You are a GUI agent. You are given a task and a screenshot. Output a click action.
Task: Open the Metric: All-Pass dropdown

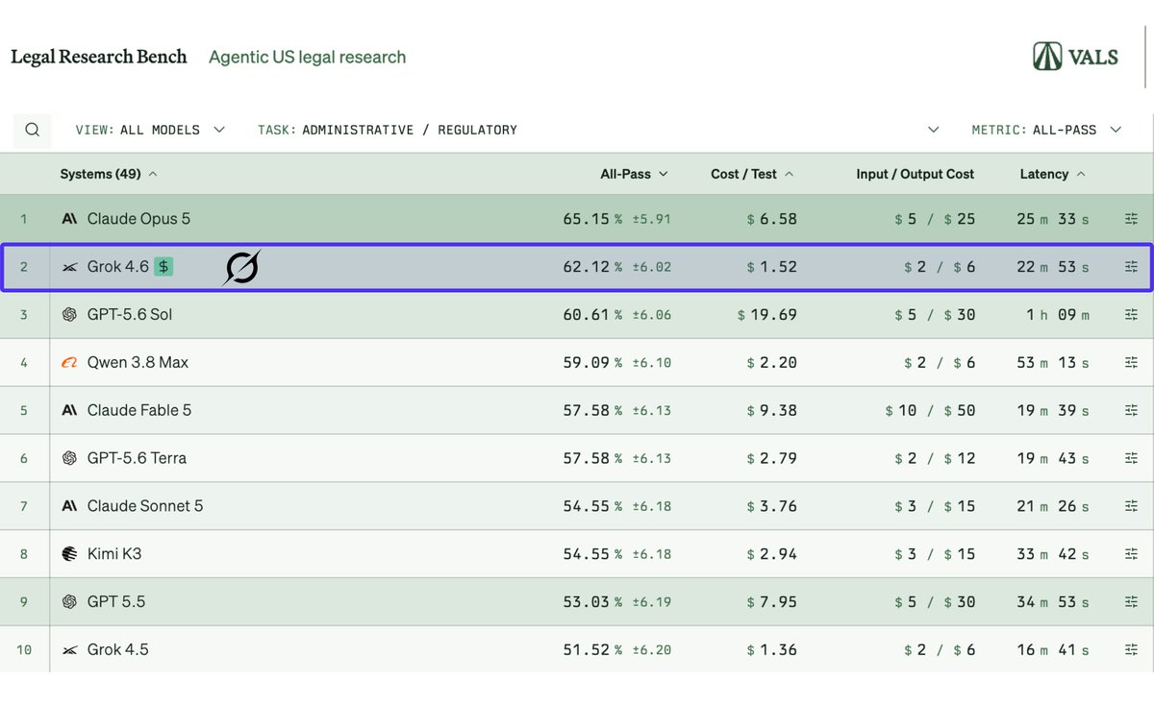[x=1046, y=130]
